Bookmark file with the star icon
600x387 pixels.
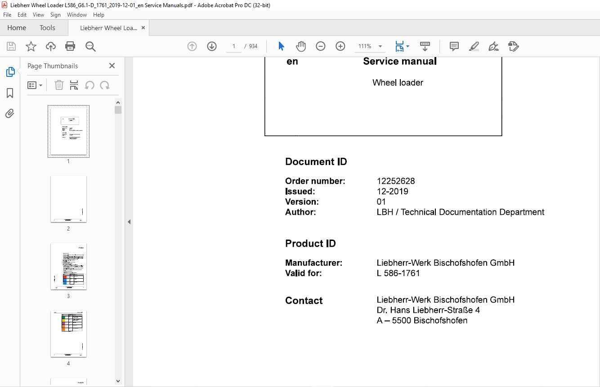pos(31,46)
